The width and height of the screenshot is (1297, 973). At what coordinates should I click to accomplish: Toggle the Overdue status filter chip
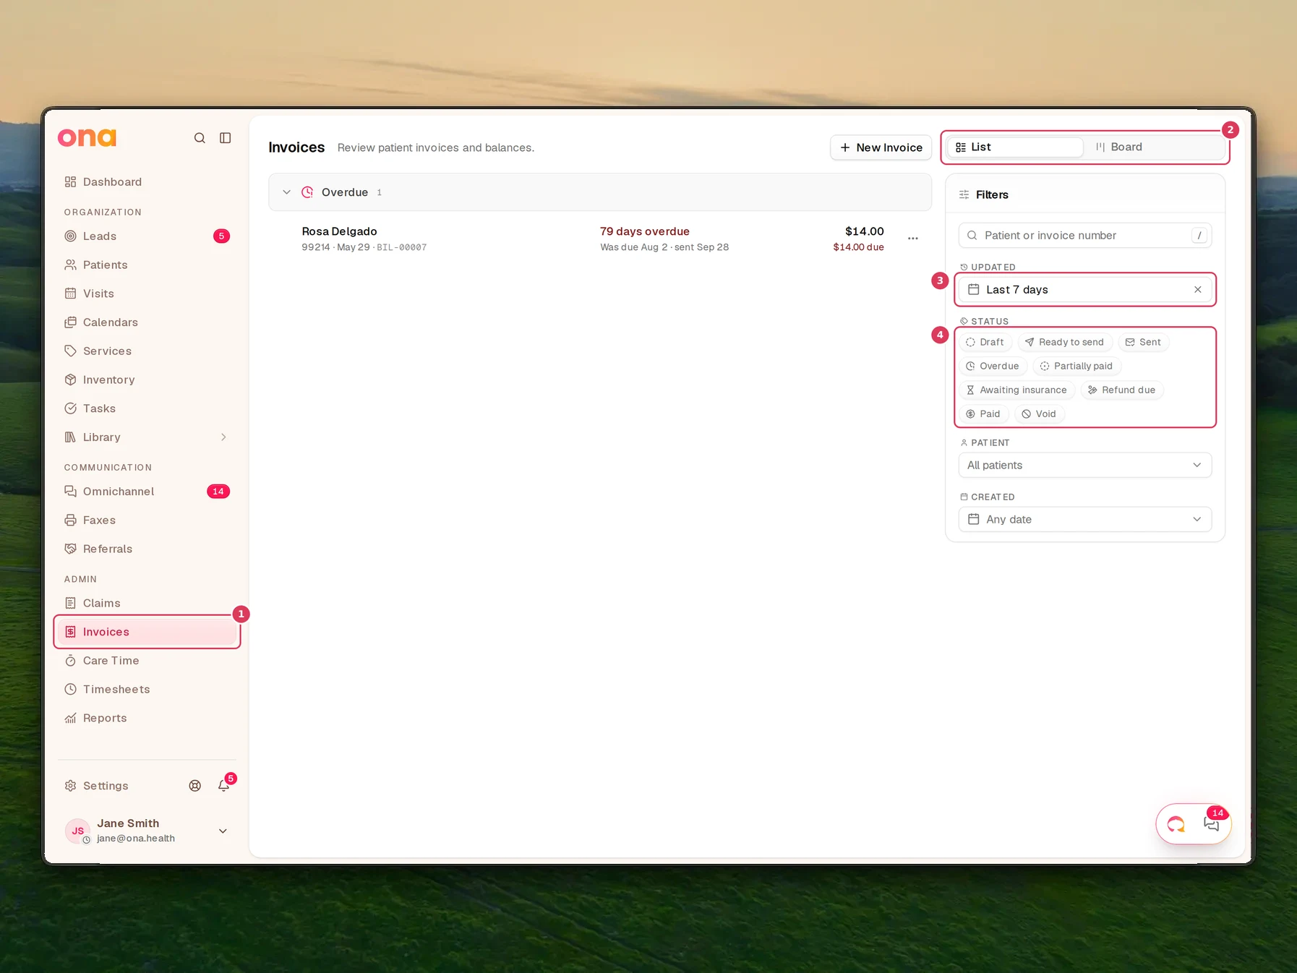tap(993, 367)
